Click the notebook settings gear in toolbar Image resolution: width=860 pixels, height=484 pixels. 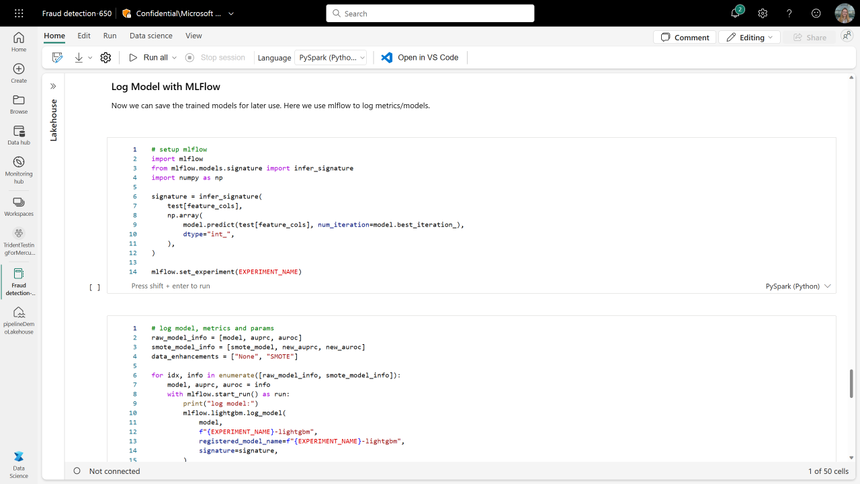pos(105,58)
